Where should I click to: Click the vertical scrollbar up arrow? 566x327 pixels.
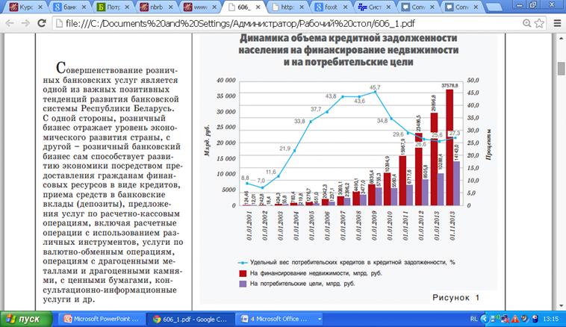coord(560,37)
